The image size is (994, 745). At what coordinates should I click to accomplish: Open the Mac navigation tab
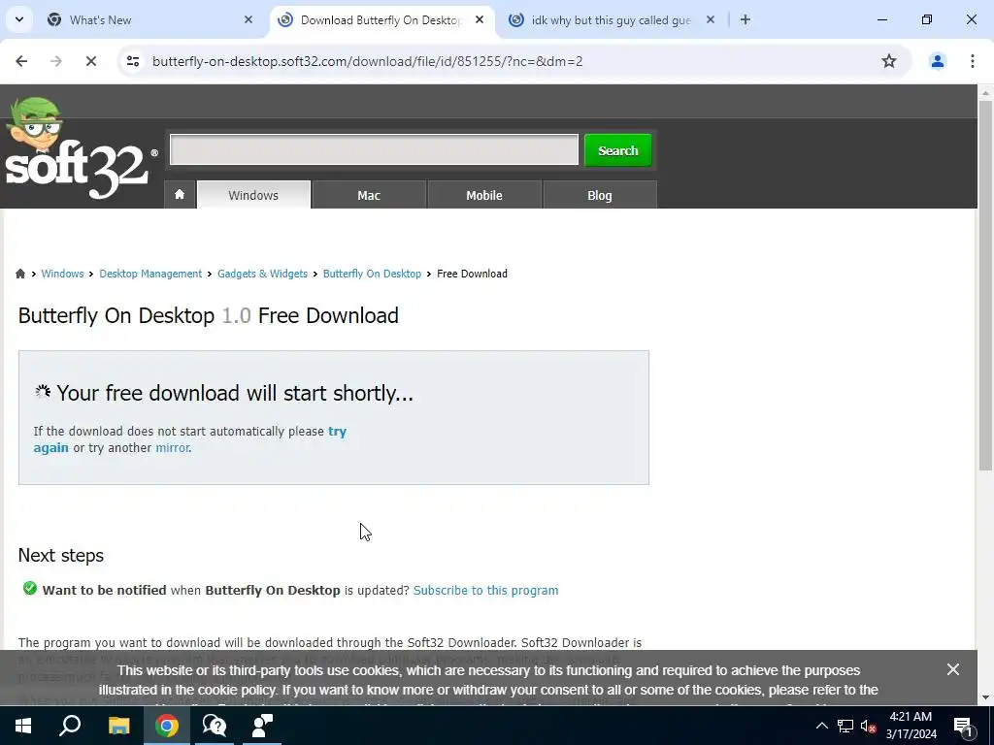pos(369,195)
